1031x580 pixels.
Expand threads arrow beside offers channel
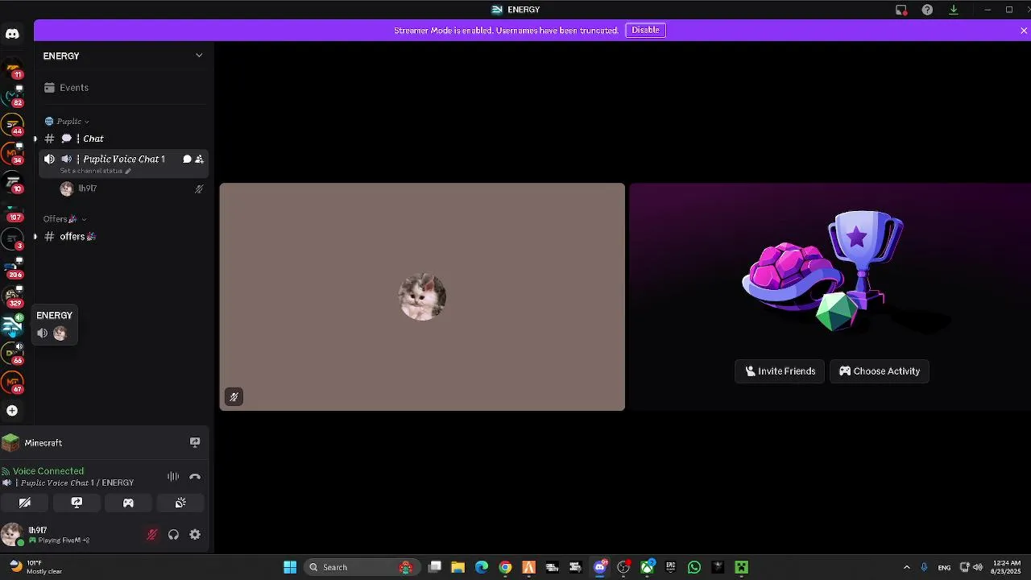click(35, 237)
